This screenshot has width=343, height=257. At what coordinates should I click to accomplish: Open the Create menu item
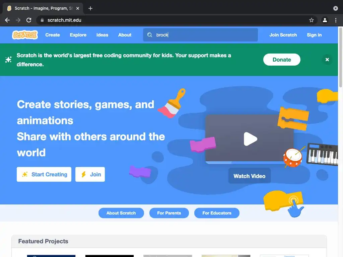click(x=53, y=35)
